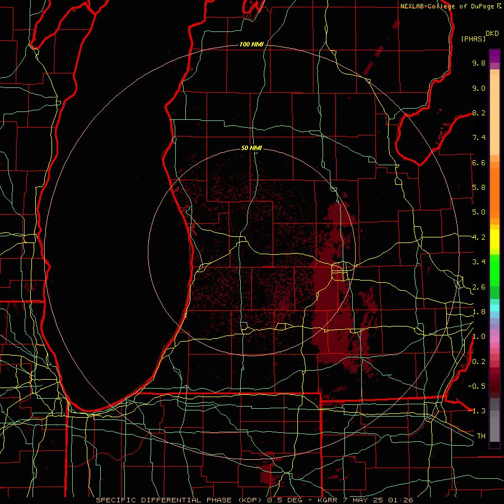Click the 1.8 value on the scale
Viewport: 504px width, 504px height.
[x=479, y=312]
